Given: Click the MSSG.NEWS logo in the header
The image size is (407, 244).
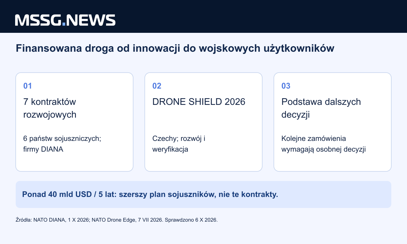Looking at the screenshot, I should click(x=65, y=20).
